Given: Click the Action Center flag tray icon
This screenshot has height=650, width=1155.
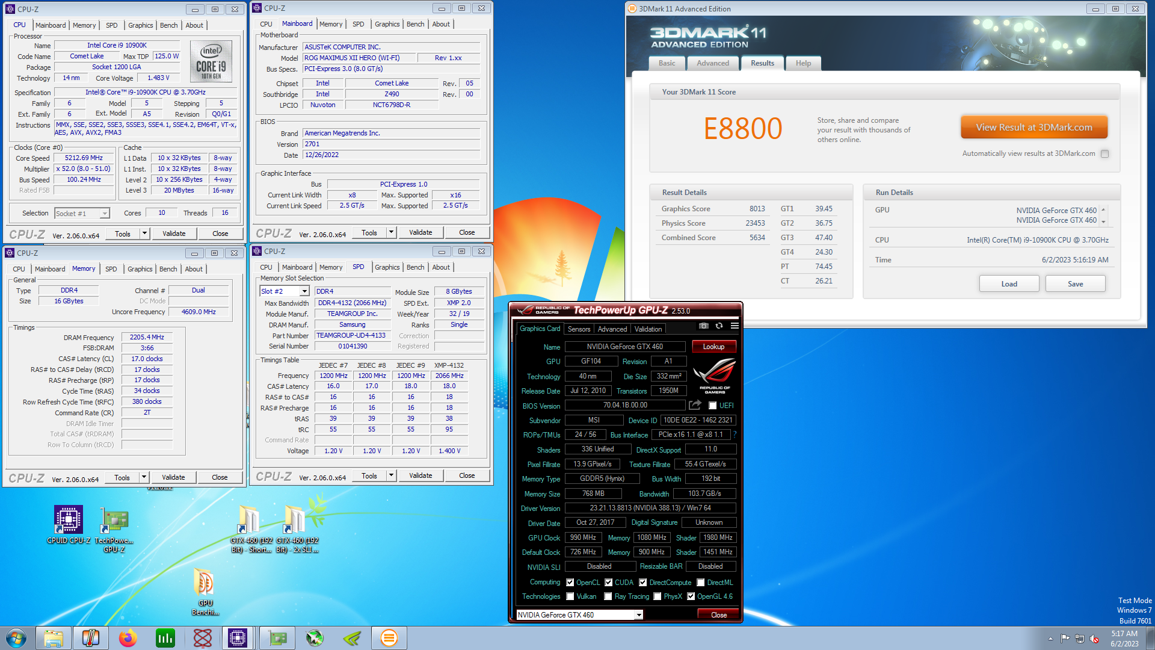Looking at the screenshot, I should point(1065,639).
